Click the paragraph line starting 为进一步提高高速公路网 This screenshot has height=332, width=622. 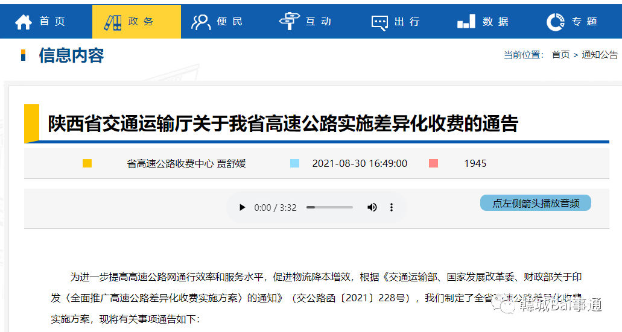pos(326,277)
